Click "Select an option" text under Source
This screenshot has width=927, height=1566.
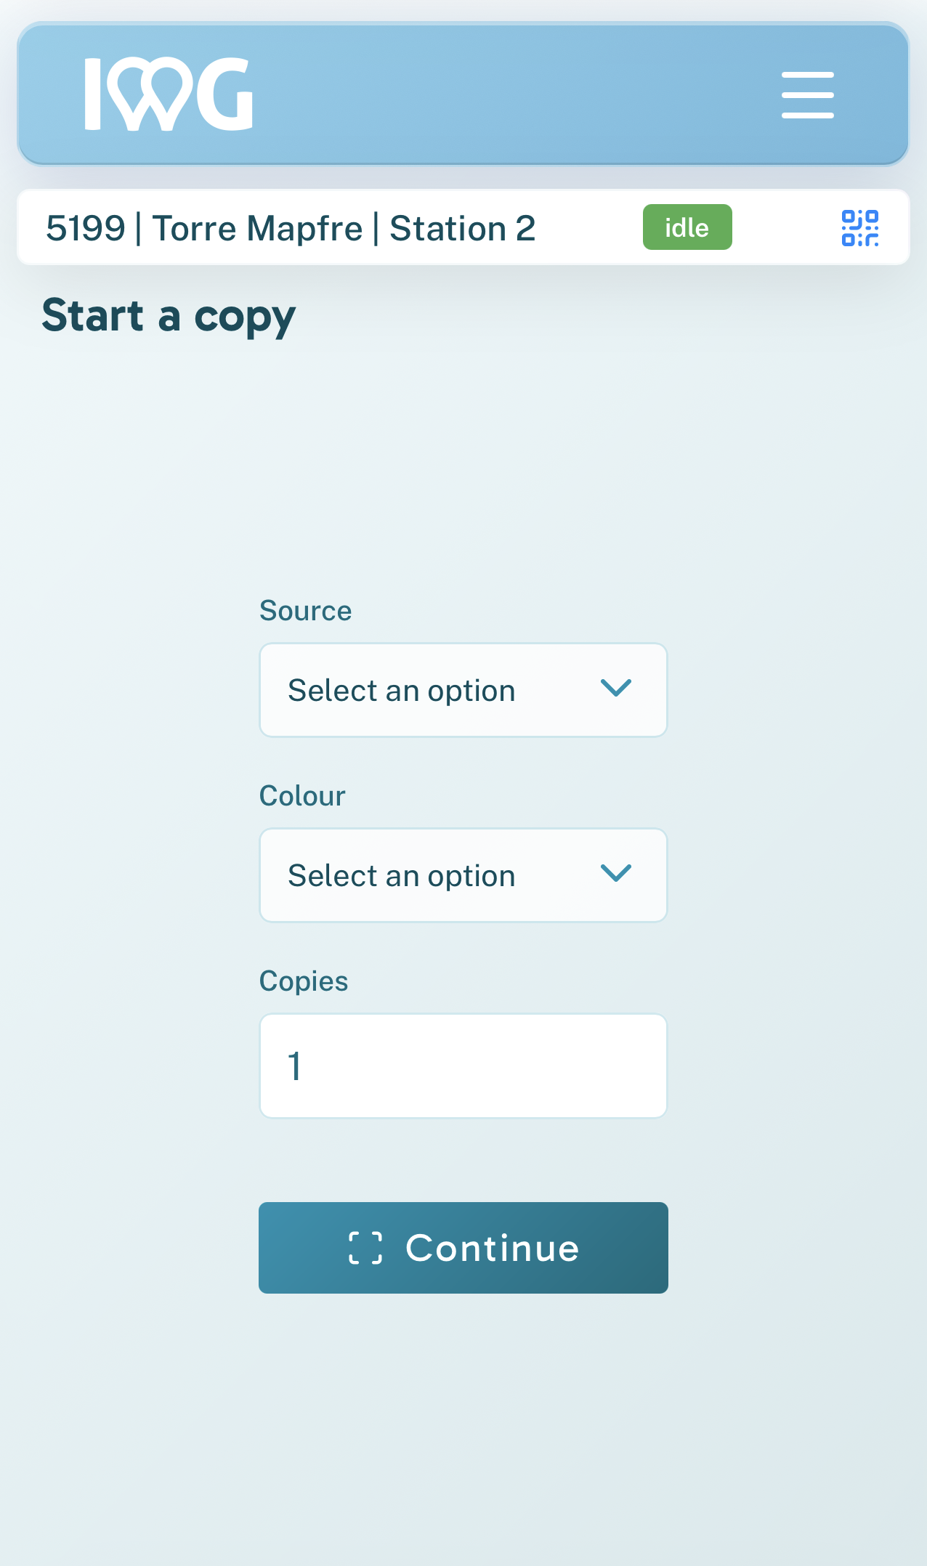[x=401, y=691]
